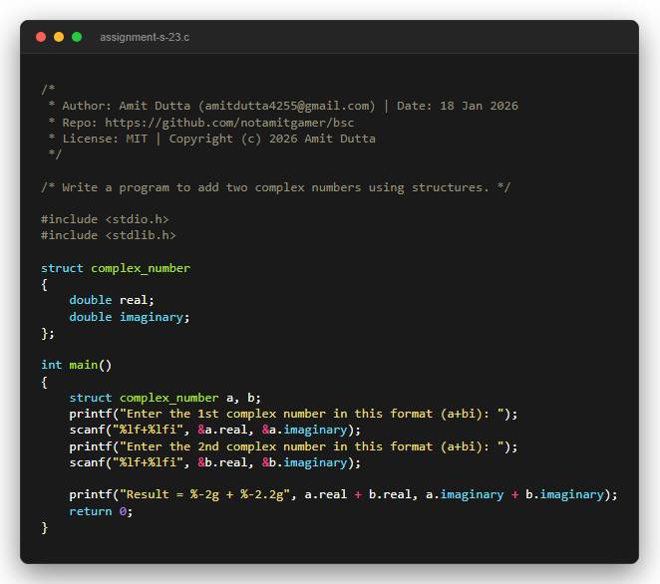Screen dimensions: 660x584
Task: Click the '};' ending the struct
Action: coord(48,333)
